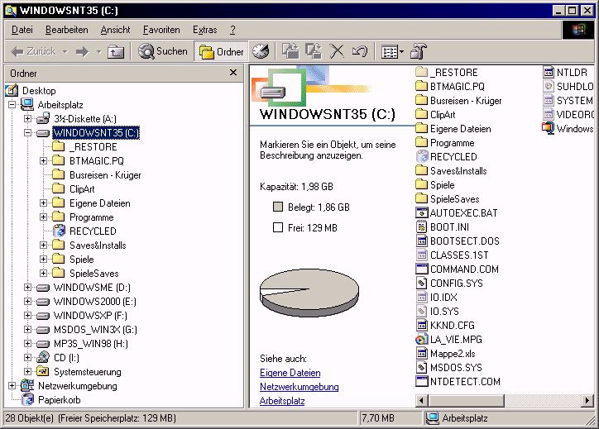Click the copy-to-folder toolbar icon
The width and height of the screenshot is (599, 429).
314,51
